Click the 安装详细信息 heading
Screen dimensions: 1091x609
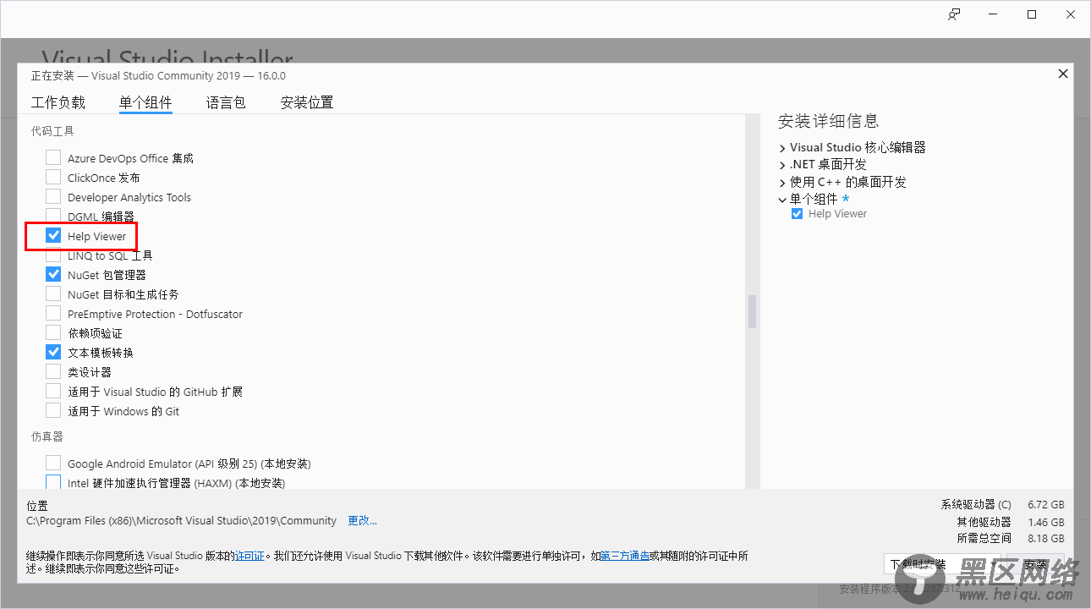(x=829, y=121)
